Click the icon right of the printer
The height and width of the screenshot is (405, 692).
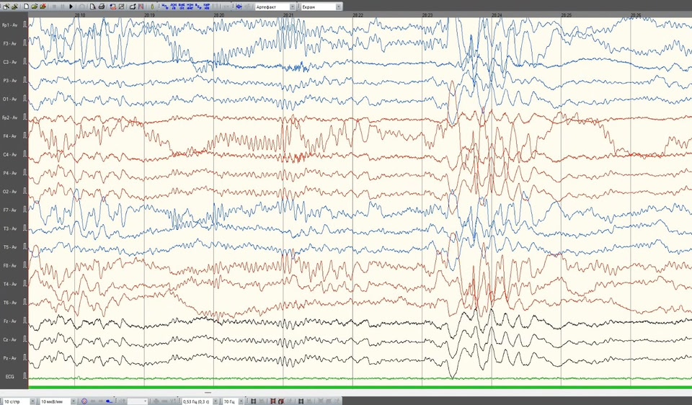113,6
